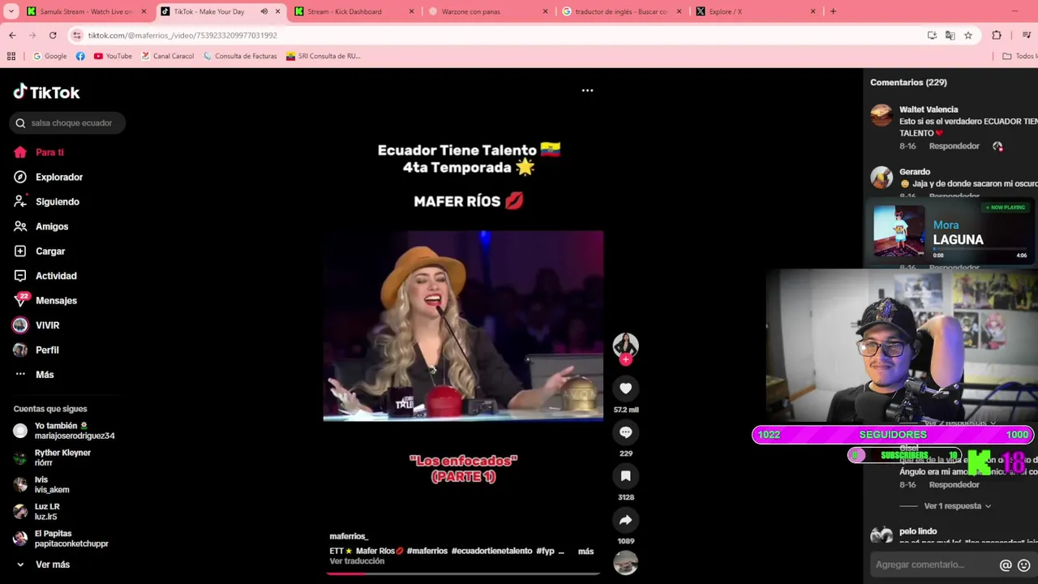Open Chrome apps grid icon
Image resolution: width=1038 pixels, height=584 pixels.
(x=11, y=56)
